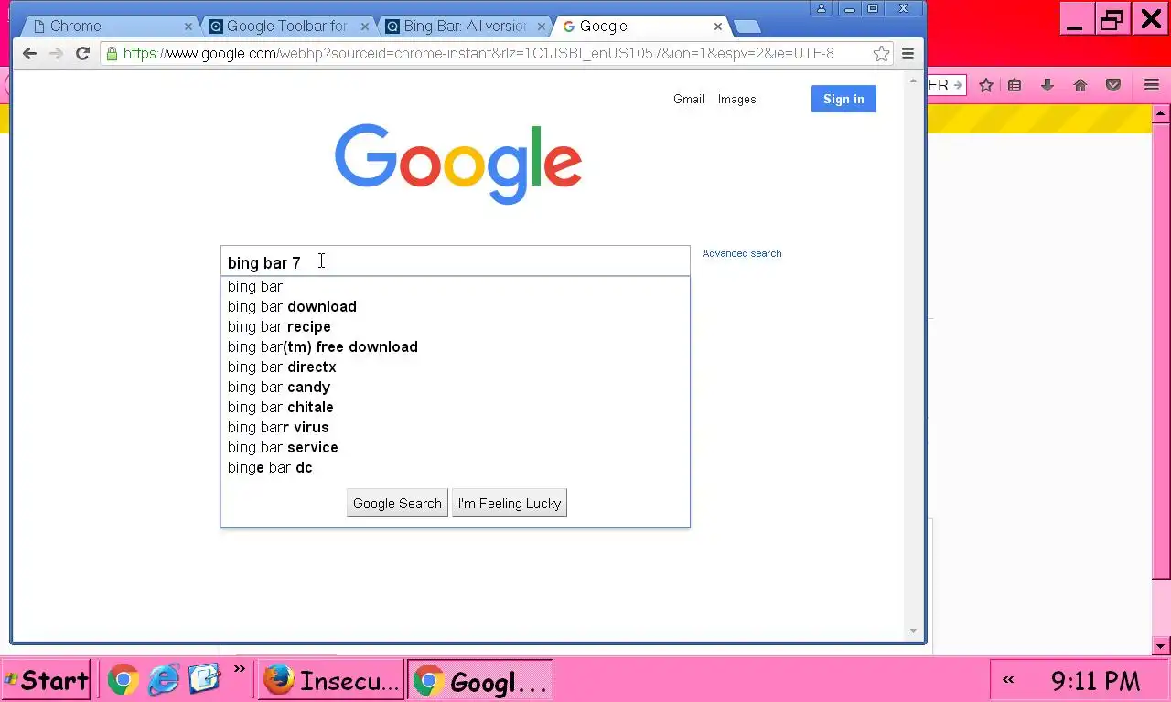Select the bing bar download suggestion

pyautogui.click(x=456, y=306)
